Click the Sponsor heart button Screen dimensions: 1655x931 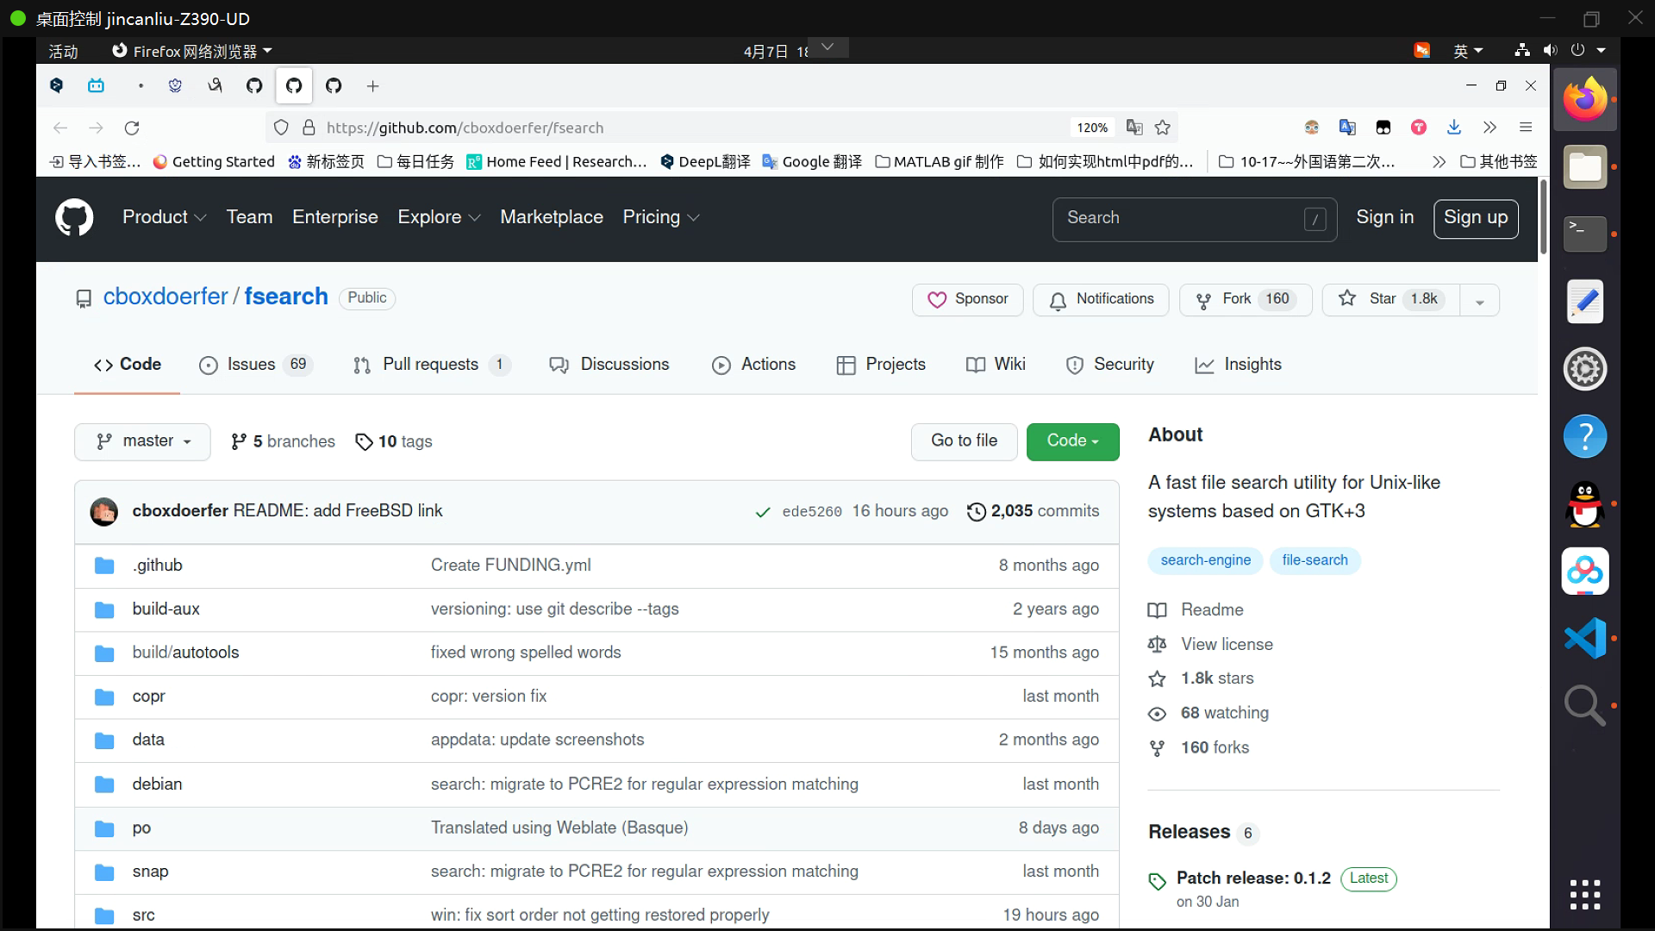coord(967,299)
